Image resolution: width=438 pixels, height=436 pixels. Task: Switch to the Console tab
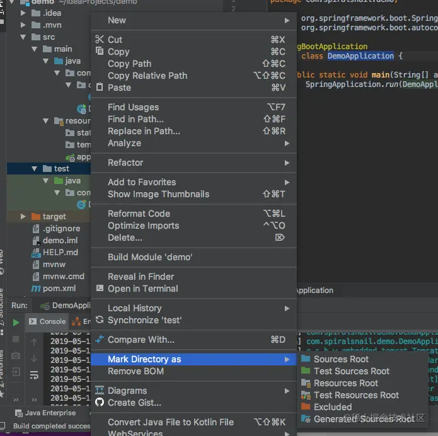[x=47, y=321]
